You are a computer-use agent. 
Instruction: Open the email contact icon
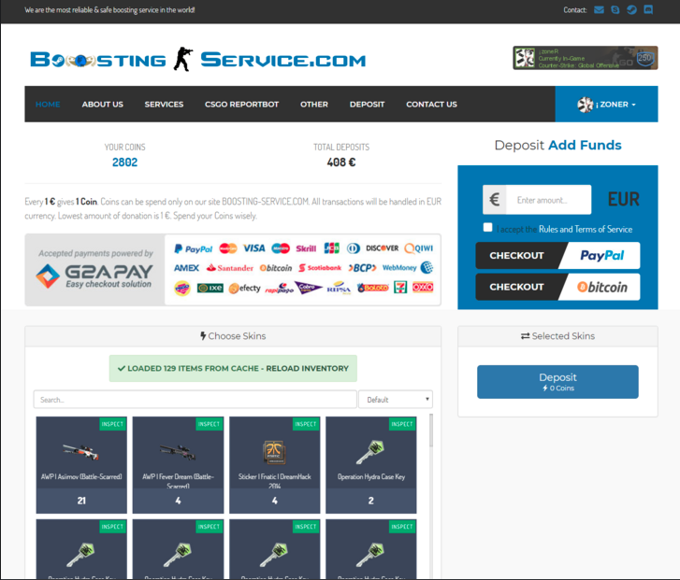click(x=599, y=9)
